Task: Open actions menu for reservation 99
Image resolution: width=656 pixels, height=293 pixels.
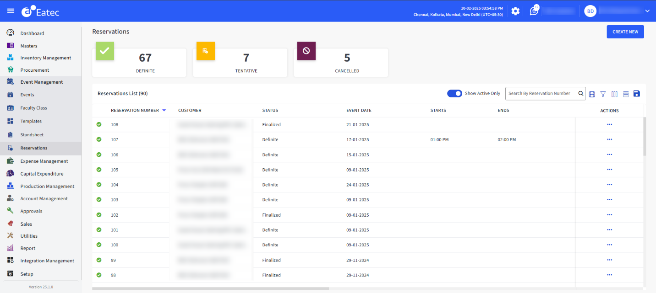Action: point(609,260)
